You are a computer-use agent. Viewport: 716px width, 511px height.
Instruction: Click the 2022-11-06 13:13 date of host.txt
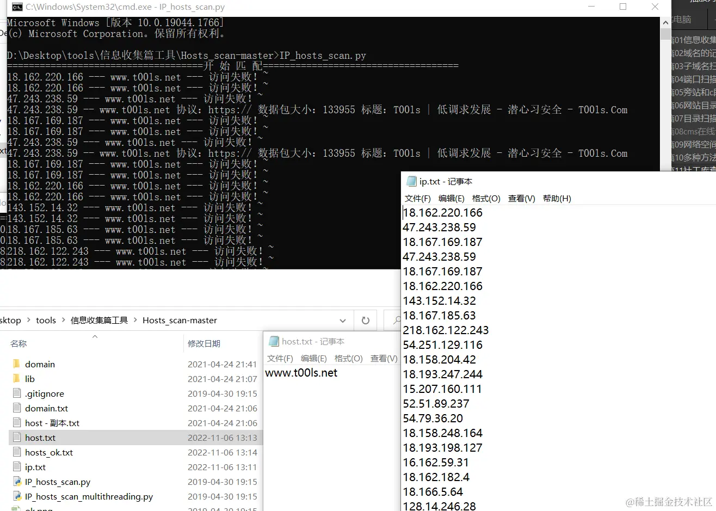pyautogui.click(x=223, y=438)
